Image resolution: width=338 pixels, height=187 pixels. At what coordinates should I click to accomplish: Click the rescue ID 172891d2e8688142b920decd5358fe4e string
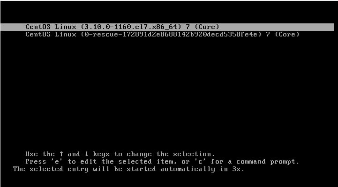[190, 35]
